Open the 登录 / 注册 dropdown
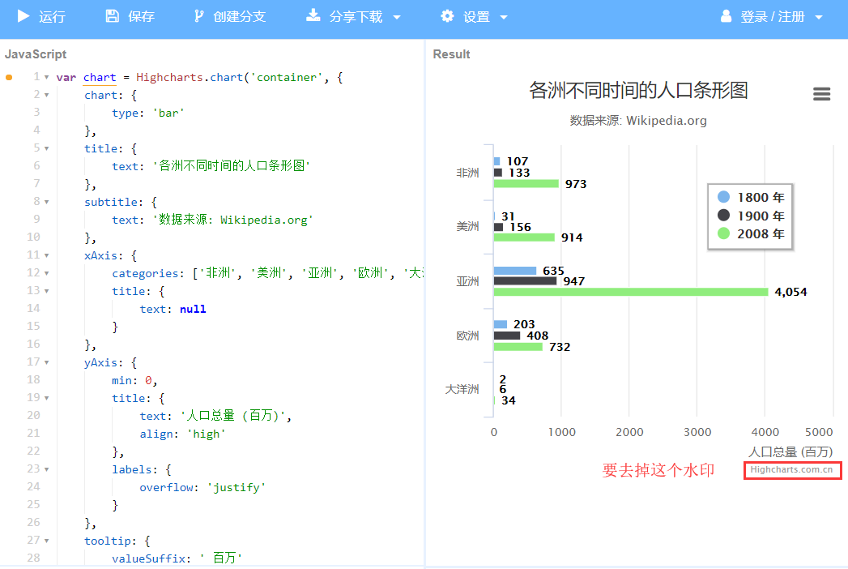The width and height of the screenshot is (848, 569). [772, 17]
